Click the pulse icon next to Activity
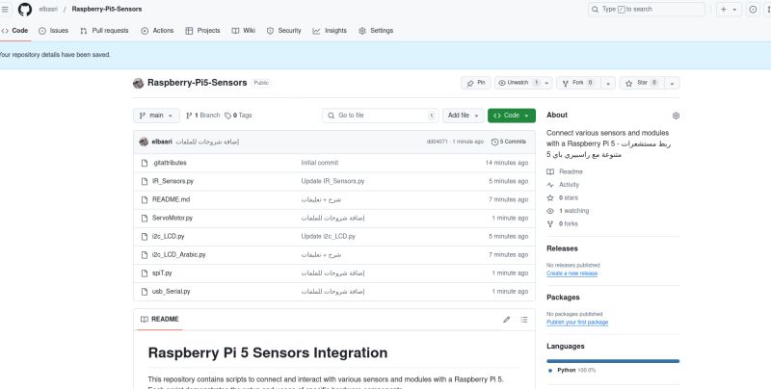Image resolution: width=771 pixels, height=389 pixels. pos(550,185)
